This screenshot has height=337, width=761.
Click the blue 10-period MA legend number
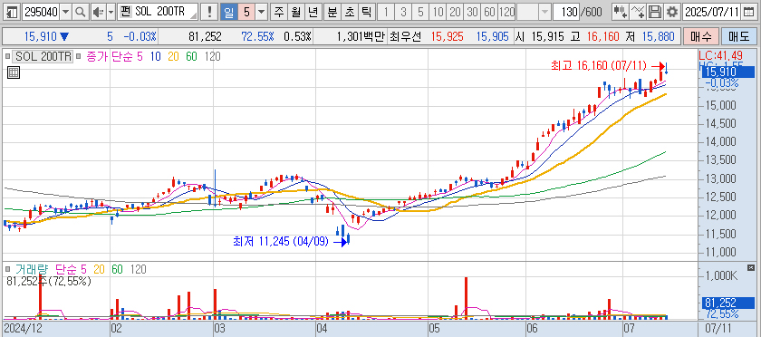coord(155,56)
